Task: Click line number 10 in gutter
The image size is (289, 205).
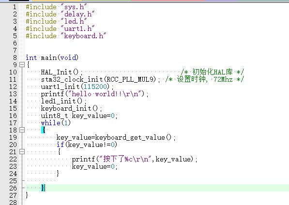Action: click(x=13, y=72)
